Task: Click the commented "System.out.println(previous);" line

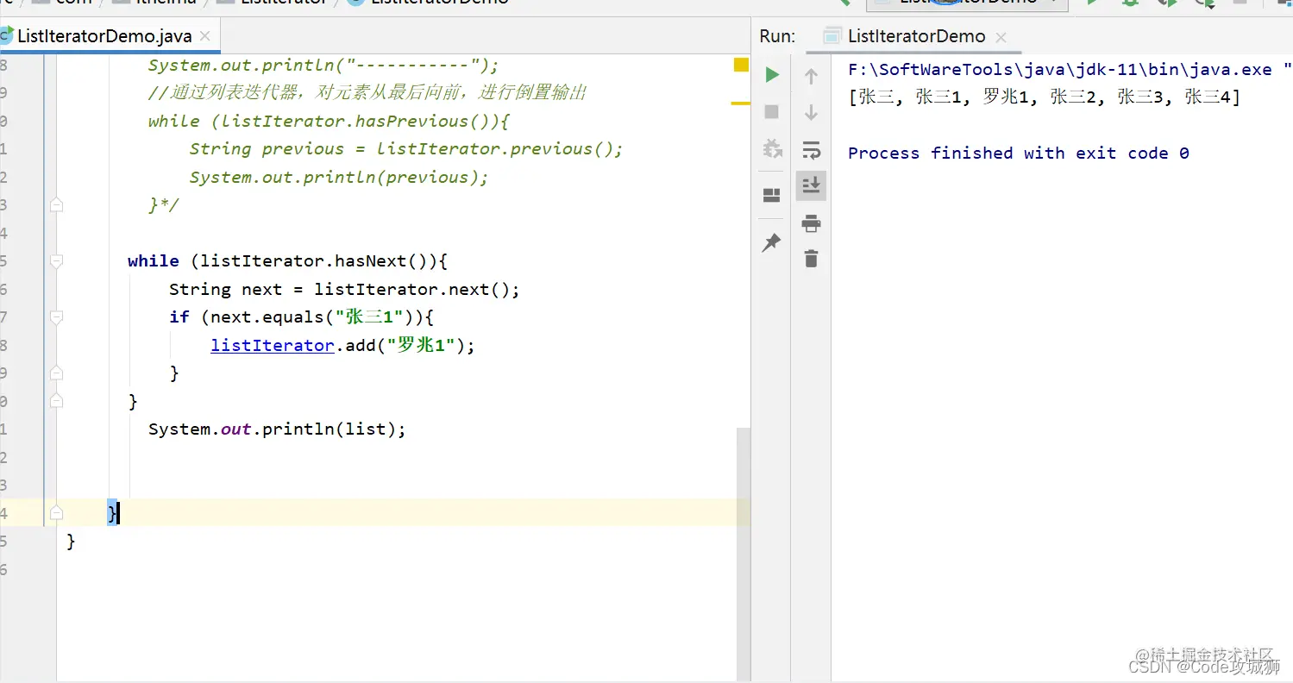Action: 339,177
